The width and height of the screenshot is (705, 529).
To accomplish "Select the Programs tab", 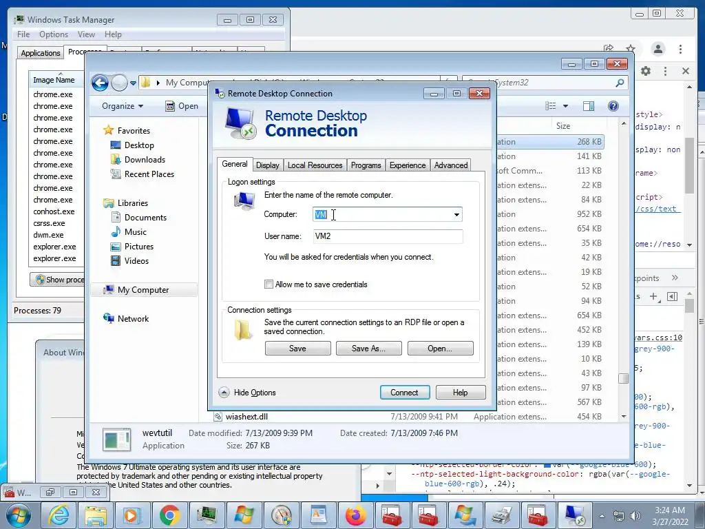I will [x=366, y=165].
